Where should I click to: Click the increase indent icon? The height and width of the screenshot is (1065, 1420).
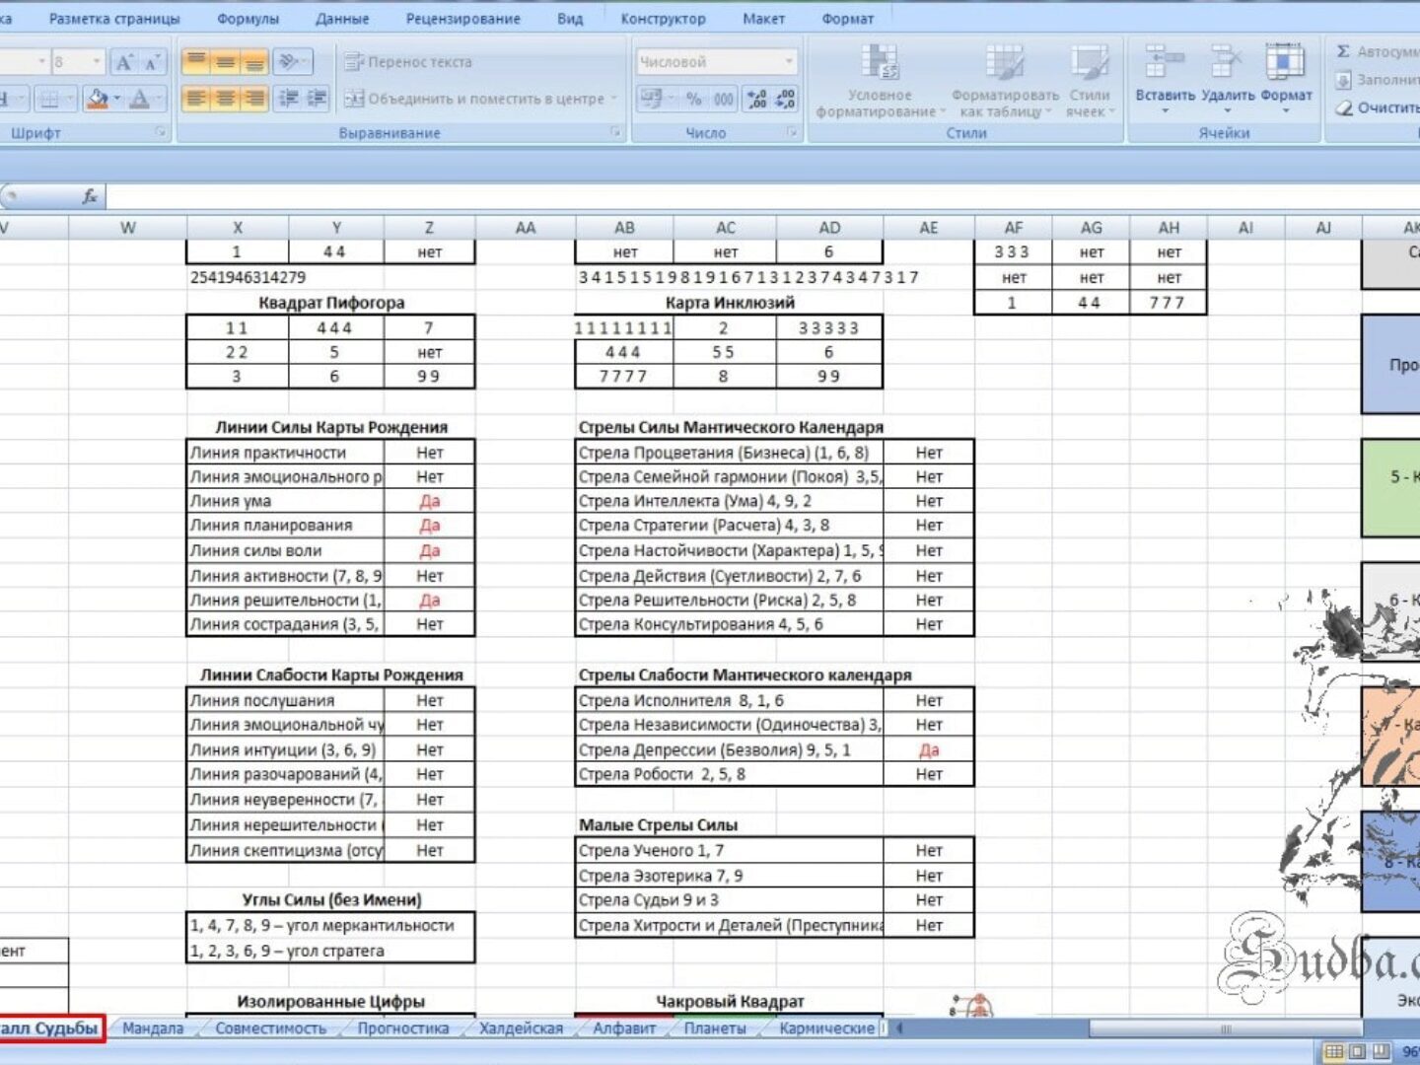(x=317, y=99)
